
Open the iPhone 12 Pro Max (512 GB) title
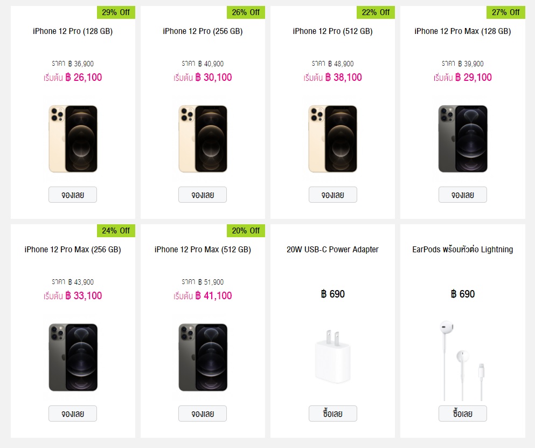click(203, 250)
